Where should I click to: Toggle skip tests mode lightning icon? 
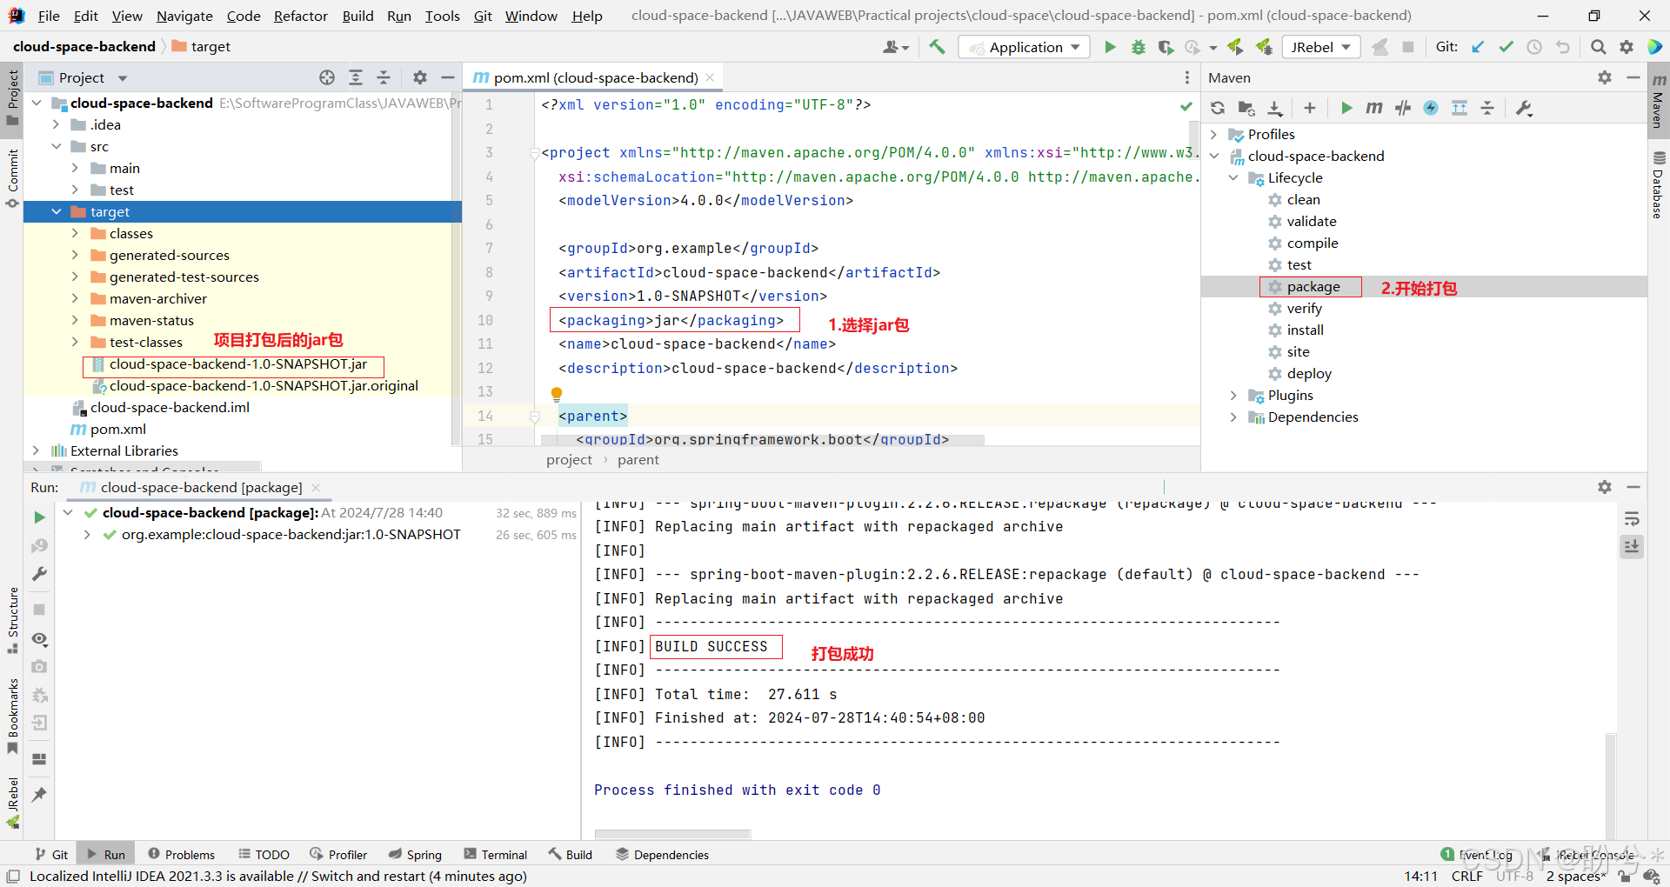pos(1431,108)
